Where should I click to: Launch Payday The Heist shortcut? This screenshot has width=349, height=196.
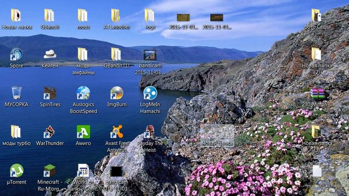(149, 132)
